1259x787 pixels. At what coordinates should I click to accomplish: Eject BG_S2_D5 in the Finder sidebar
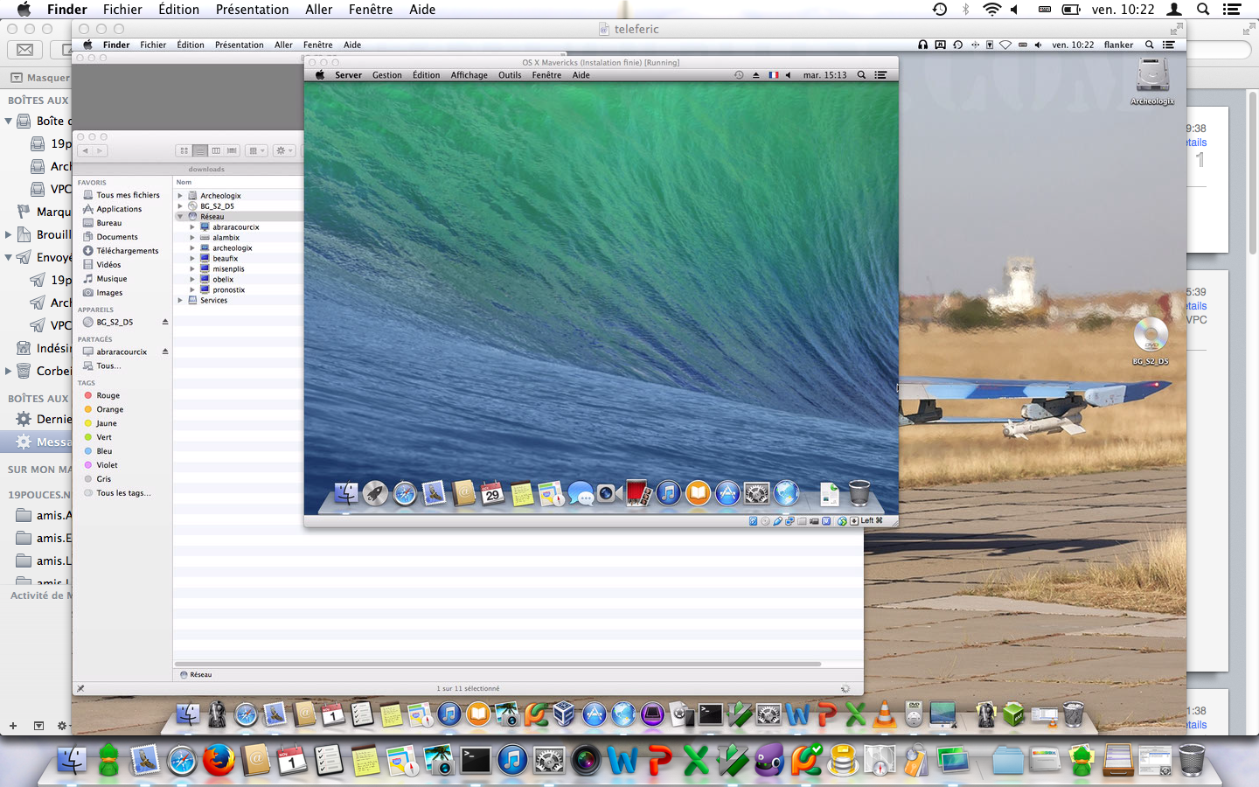(165, 323)
